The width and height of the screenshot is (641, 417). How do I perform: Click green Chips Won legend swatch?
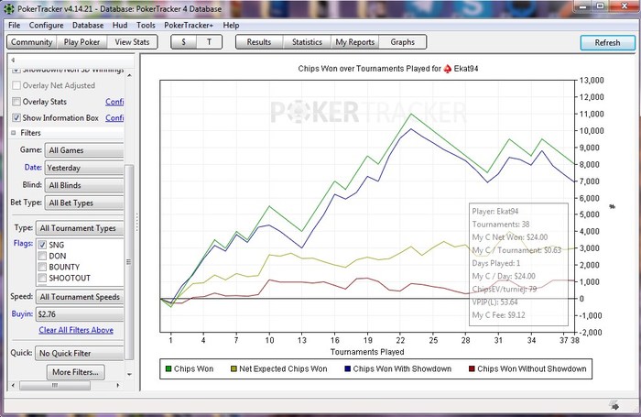click(168, 369)
